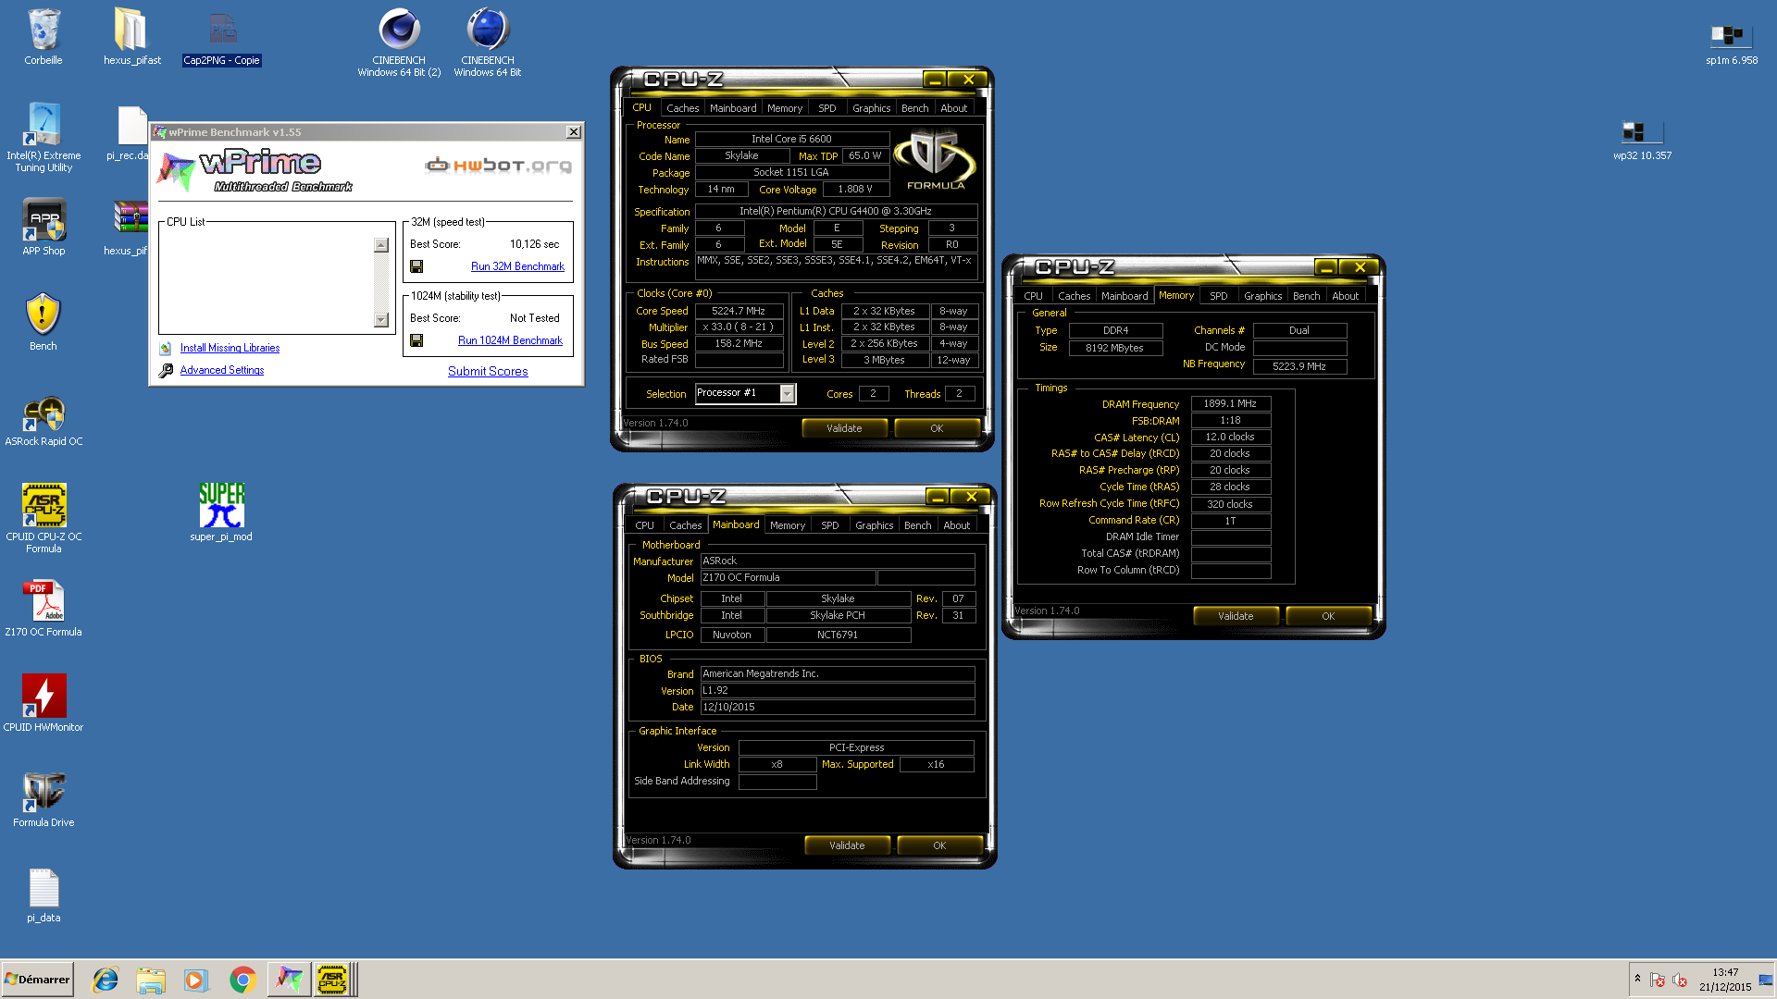This screenshot has width=1777, height=999.
Task: Run 1024M Benchmark in wPrime
Action: tap(510, 340)
